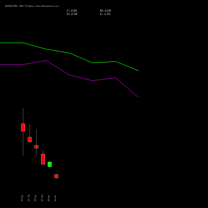Select the open value 'O: 2.50'
208x208 pixels.
(72, 14)
